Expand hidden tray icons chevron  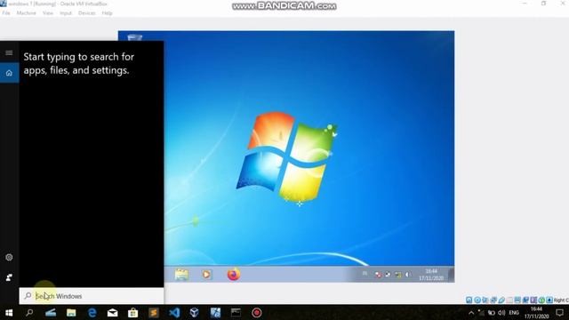pyautogui.click(x=471, y=313)
